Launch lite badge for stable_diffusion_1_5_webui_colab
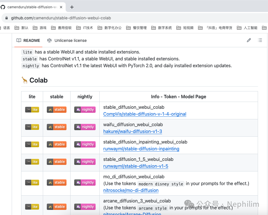268x215 pixels. [32, 162]
